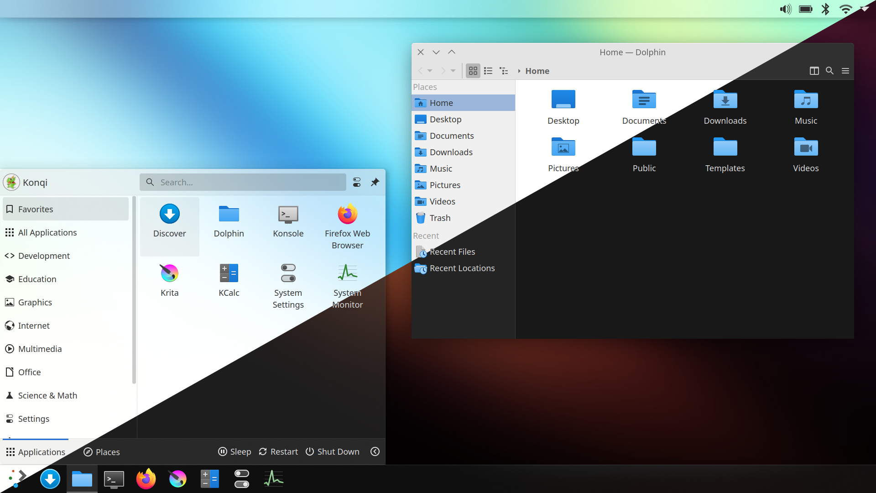Click the Konqi user avatar
This screenshot has height=493, width=876.
click(11, 182)
